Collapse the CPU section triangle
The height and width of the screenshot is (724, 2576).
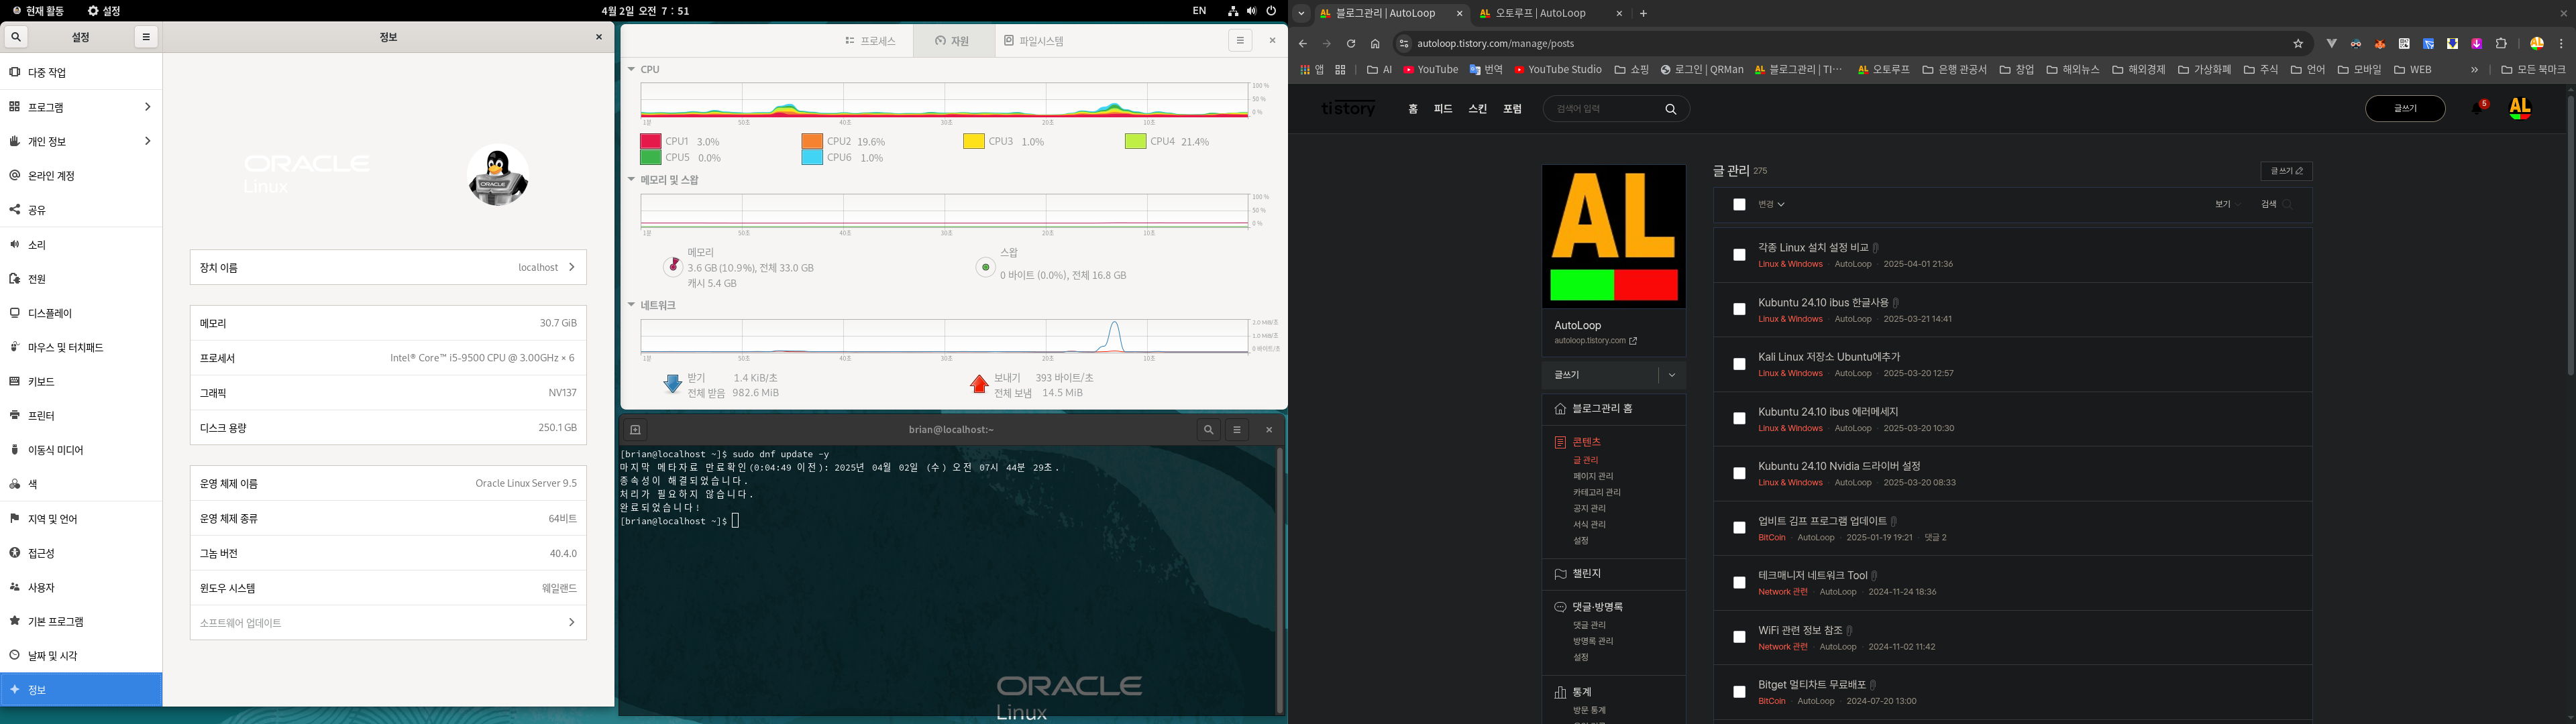coord(631,69)
